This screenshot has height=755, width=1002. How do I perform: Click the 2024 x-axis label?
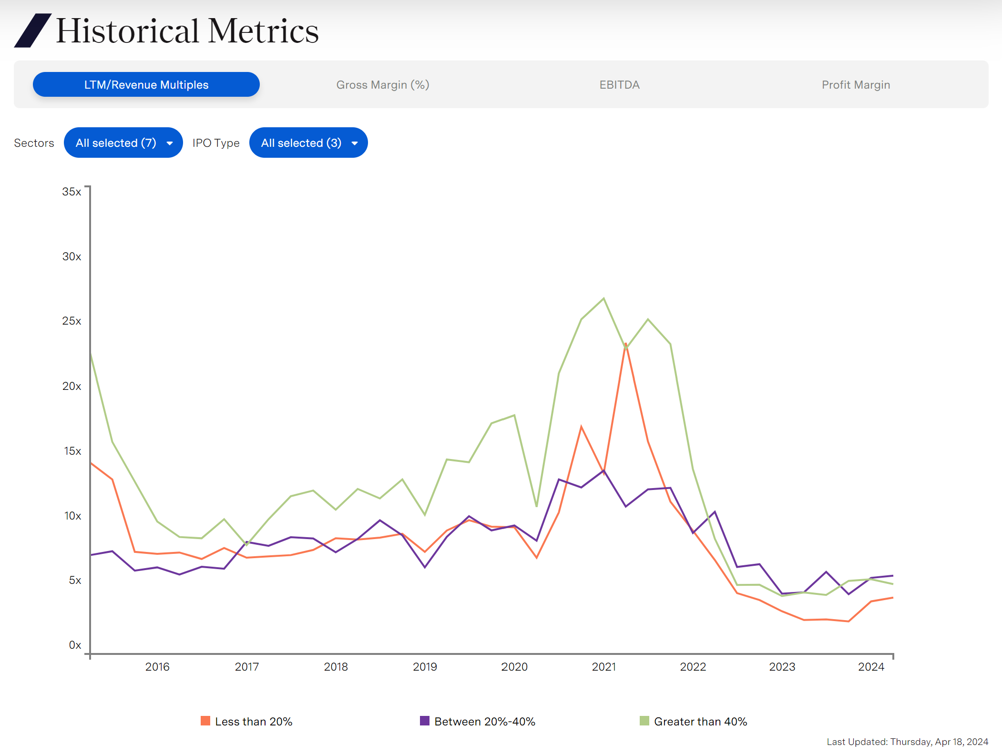(x=871, y=667)
